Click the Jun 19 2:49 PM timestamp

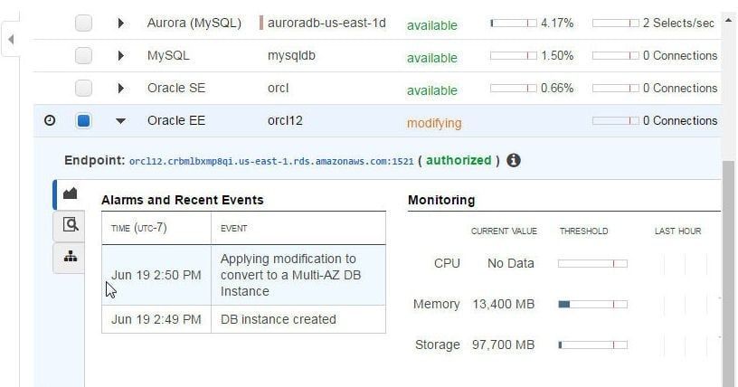[156, 319]
